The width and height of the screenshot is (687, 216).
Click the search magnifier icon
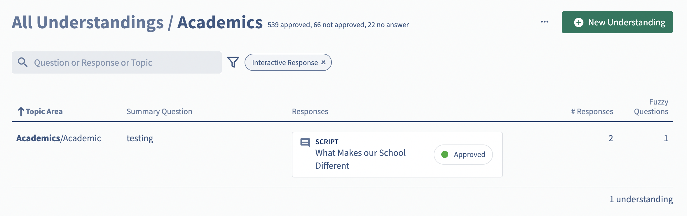pos(22,62)
